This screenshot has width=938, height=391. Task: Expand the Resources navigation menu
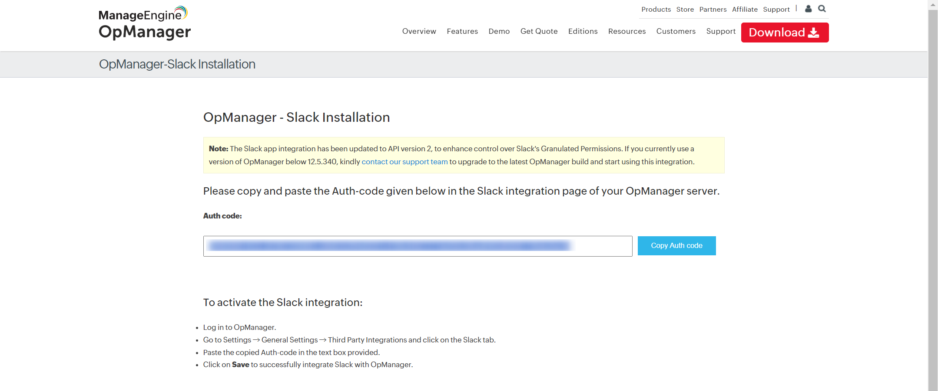click(627, 31)
